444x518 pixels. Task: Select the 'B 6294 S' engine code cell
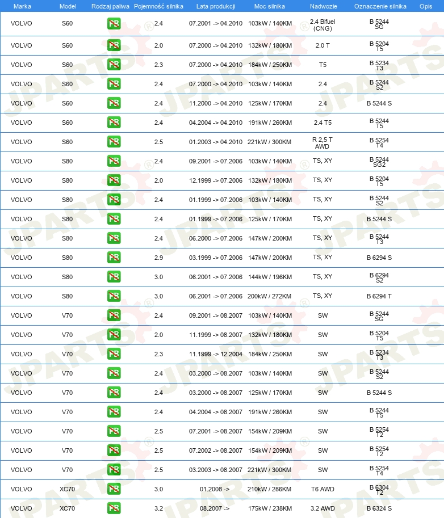coord(379,258)
